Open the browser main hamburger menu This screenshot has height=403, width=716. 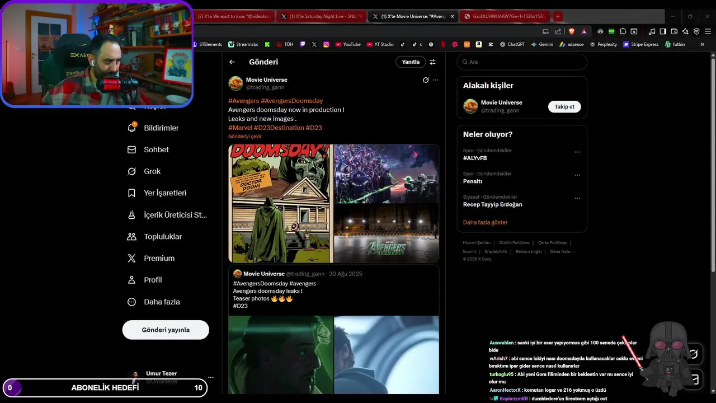708,31
